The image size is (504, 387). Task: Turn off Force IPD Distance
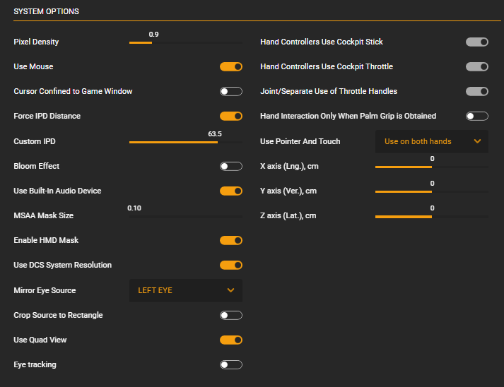pos(230,116)
